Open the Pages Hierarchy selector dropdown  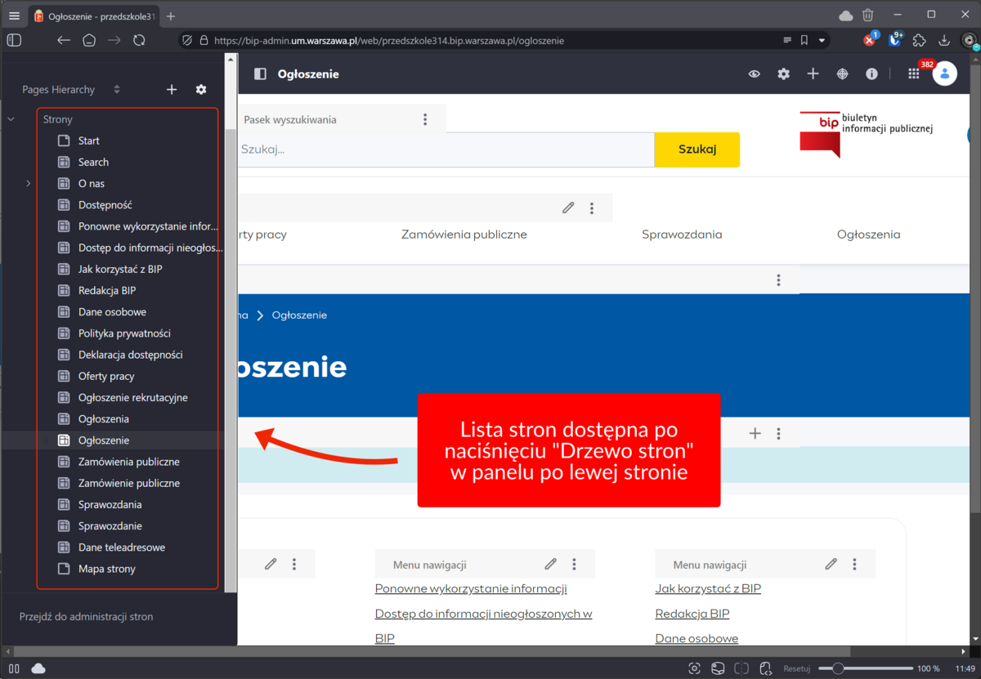117,90
